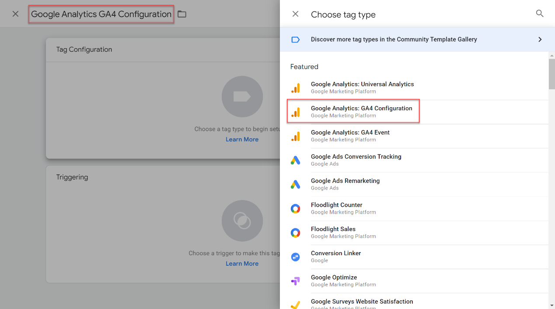This screenshot has height=309, width=555.
Task: Open search in Choose tag type panel
Action: (540, 14)
